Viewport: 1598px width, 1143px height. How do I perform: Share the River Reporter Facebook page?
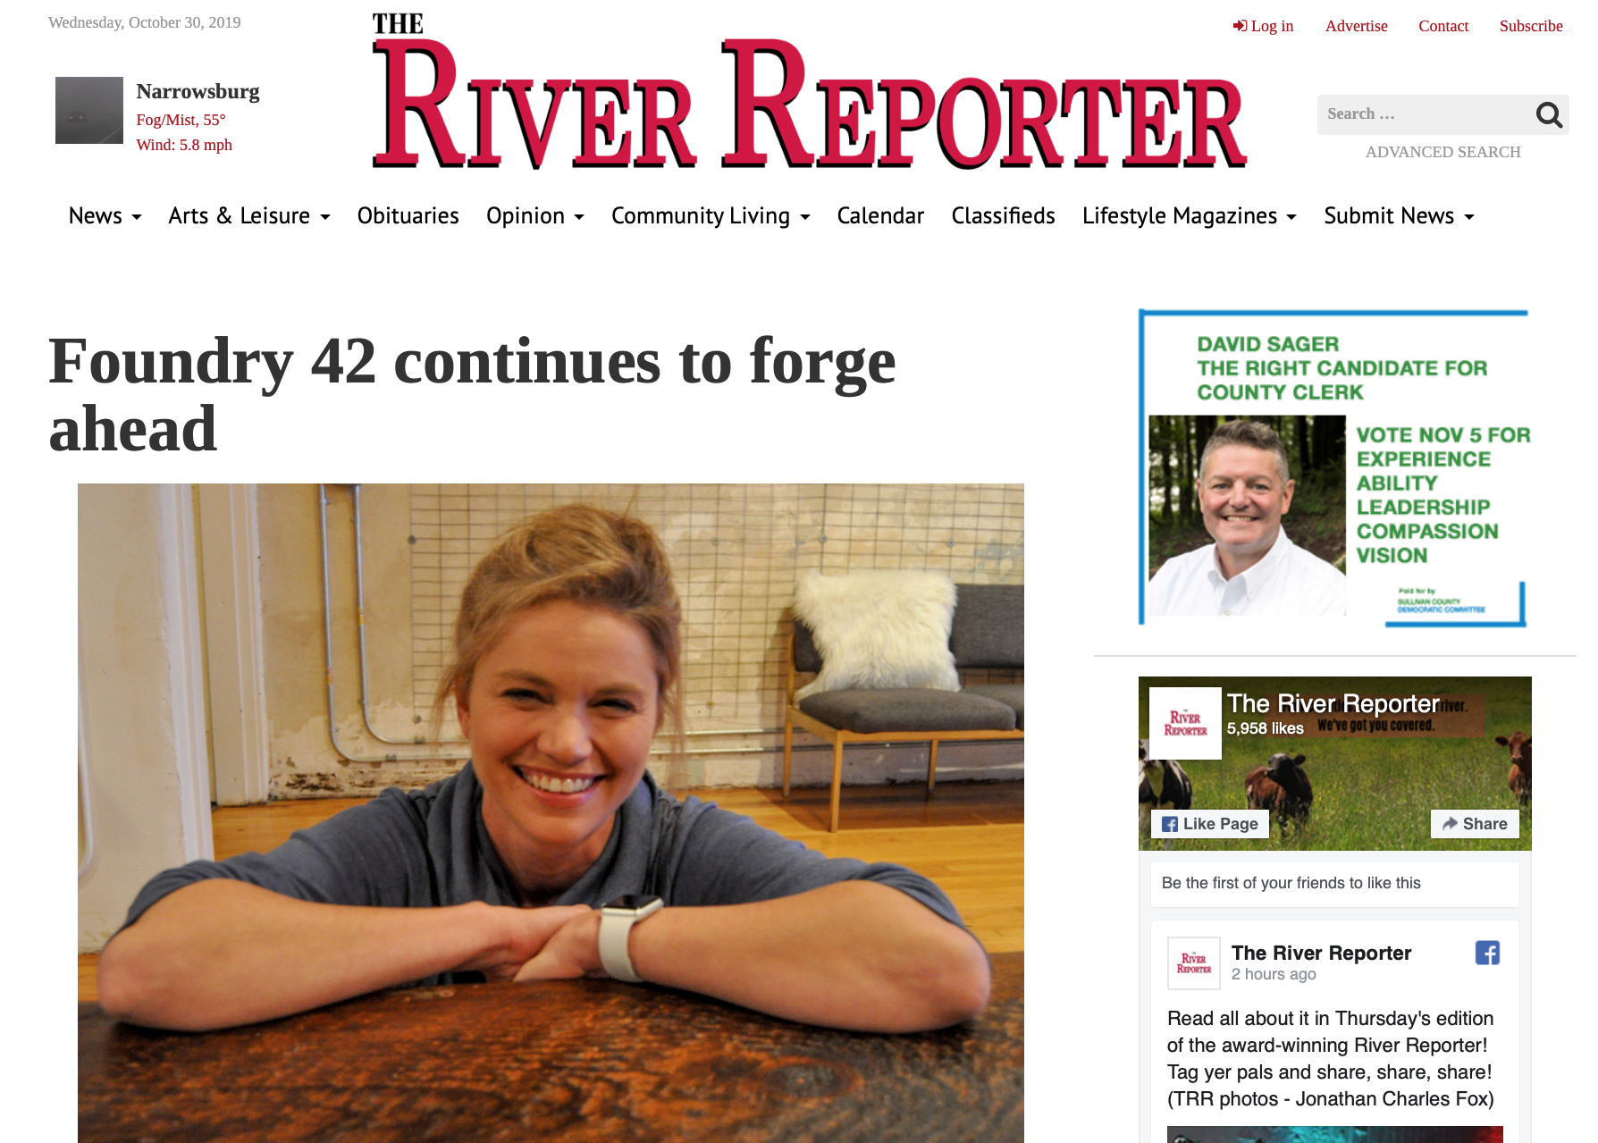tap(1475, 824)
